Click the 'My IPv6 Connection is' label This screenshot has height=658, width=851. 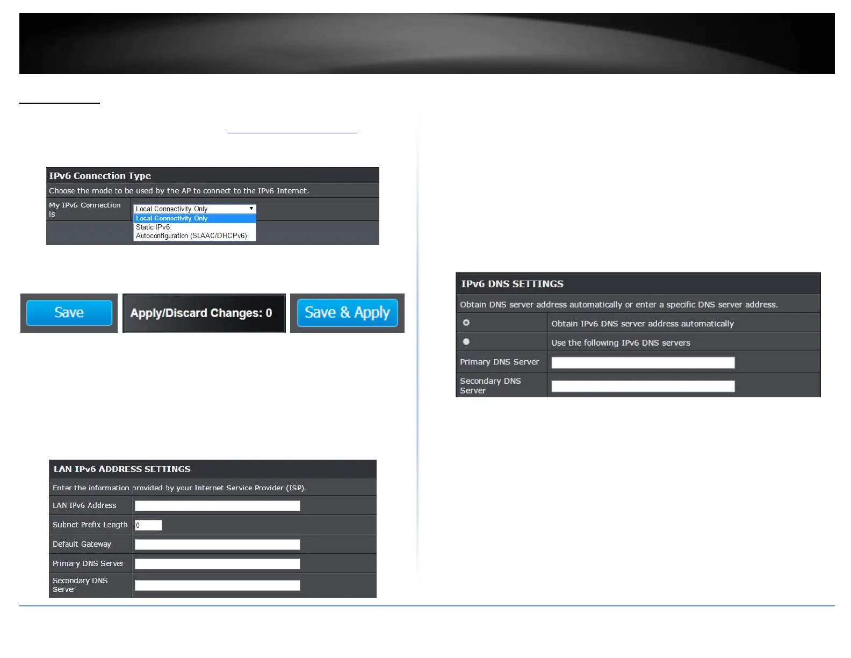coord(85,210)
